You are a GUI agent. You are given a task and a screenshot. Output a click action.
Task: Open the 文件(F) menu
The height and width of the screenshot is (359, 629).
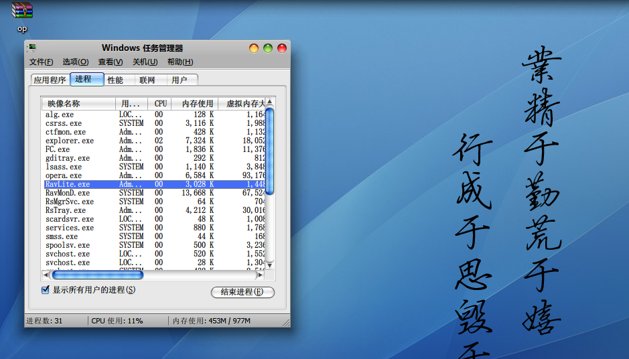pyautogui.click(x=41, y=62)
